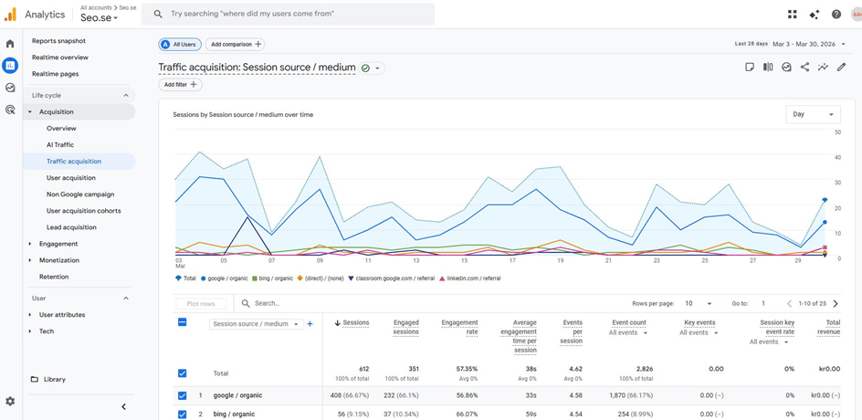Open the Home icon in left rail
The height and width of the screenshot is (420, 862).
click(10, 44)
